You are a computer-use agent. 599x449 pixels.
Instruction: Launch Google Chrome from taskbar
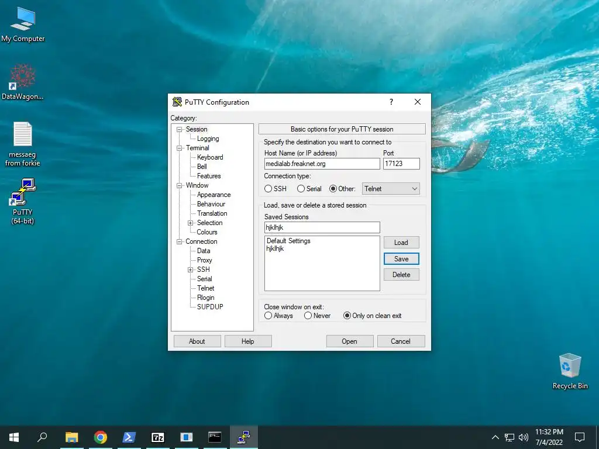(100, 437)
